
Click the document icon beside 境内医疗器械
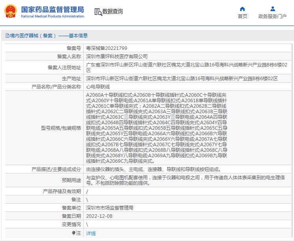tap(7, 35)
